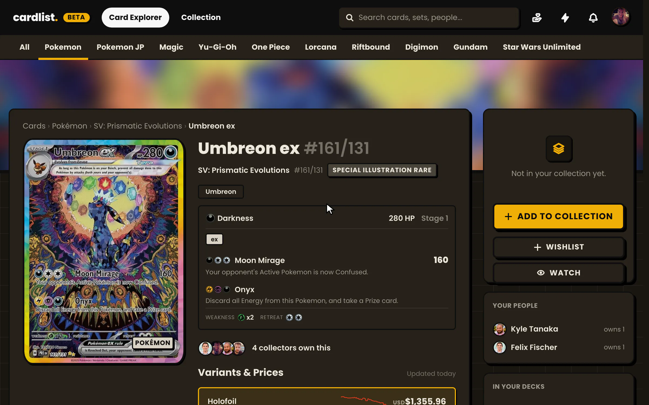Select the Star Wars Unlimited category

pyautogui.click(x=542, y=47)
